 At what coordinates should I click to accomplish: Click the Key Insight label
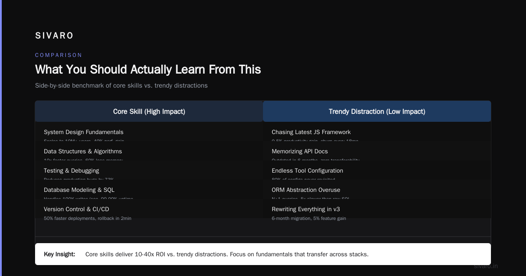coord(60,254)
